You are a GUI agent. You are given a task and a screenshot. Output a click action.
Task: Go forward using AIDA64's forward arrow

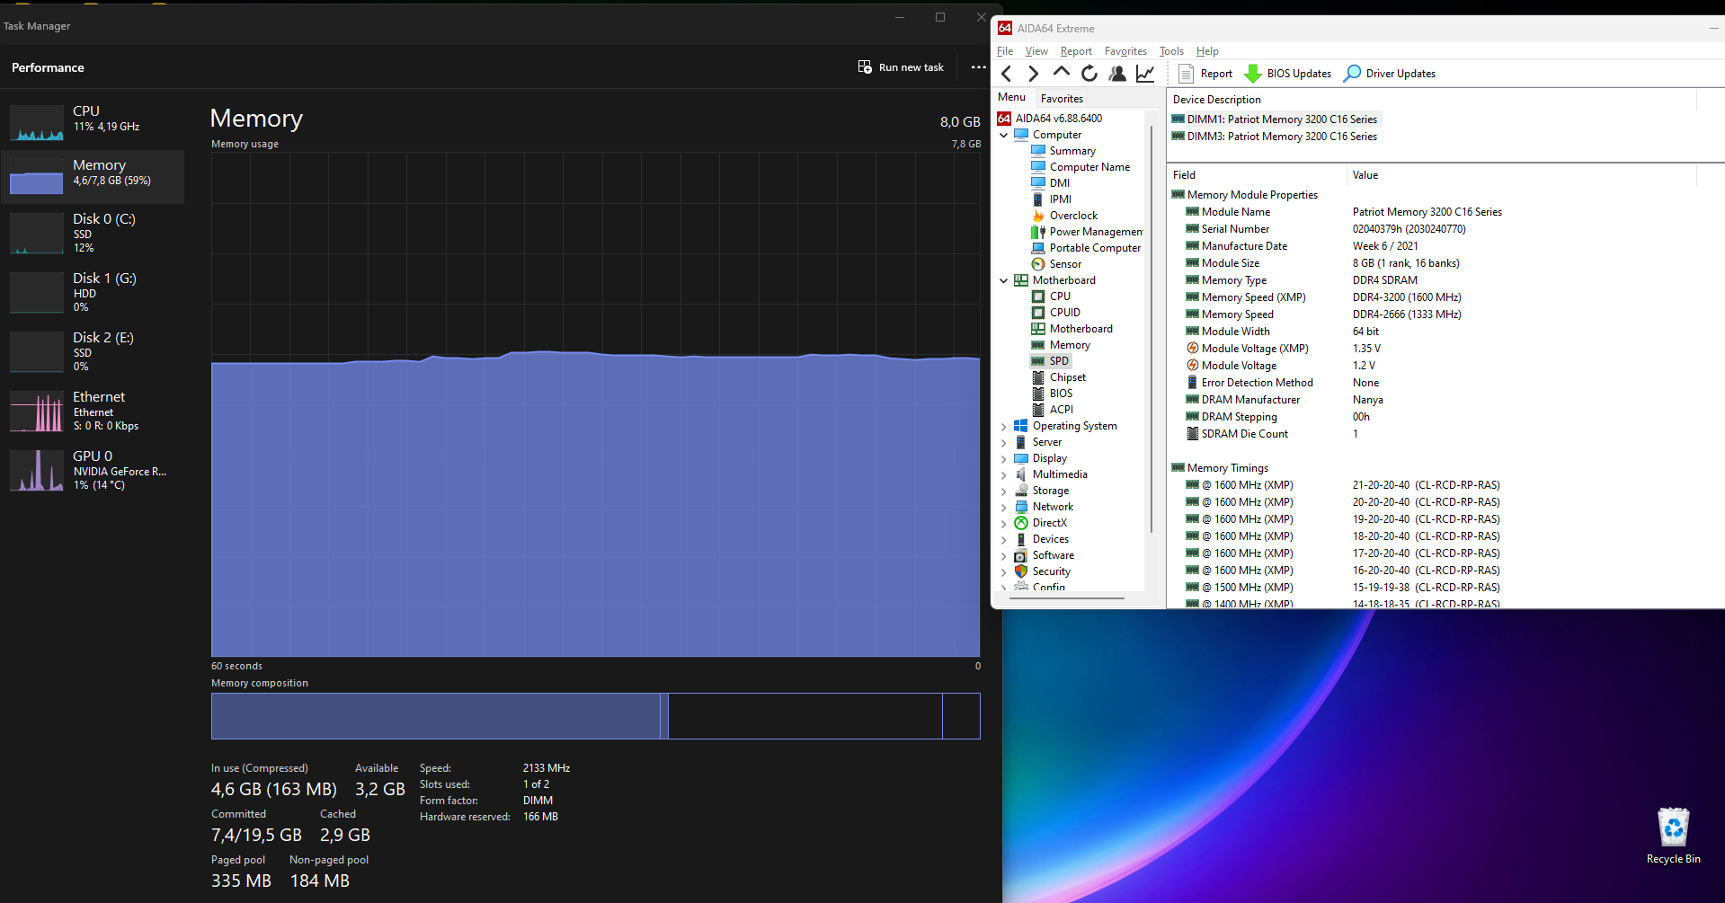point(1034,74)
